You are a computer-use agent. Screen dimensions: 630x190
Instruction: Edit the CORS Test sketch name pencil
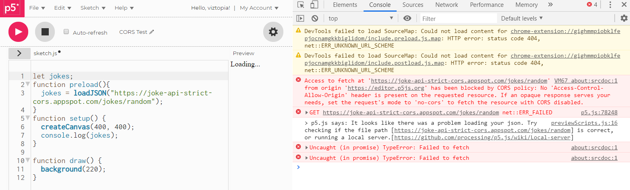pyautogui.click(x=152, y=32)
